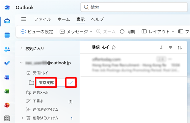Switch to the ホーム tab
Viewport: 190px width, 123px height.
tap(64, 19)
